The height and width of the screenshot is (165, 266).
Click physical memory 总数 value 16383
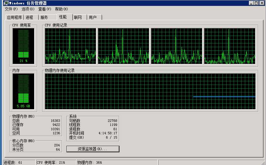pyautogui.click(x=55, y=121)
